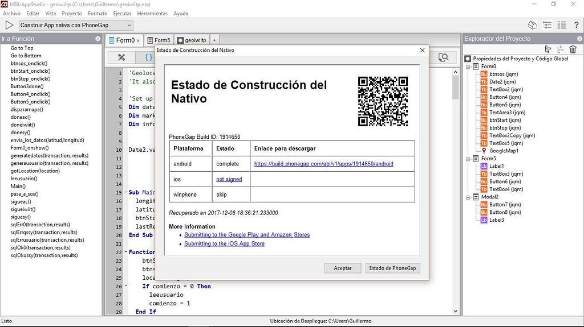
Task: Add a new tab with plus button
Action: pyautogui.click(x=214, y=40)
